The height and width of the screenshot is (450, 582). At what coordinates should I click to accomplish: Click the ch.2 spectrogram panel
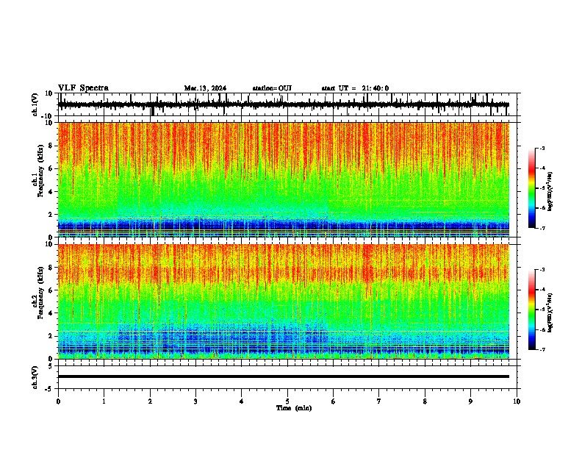point(284,301)
